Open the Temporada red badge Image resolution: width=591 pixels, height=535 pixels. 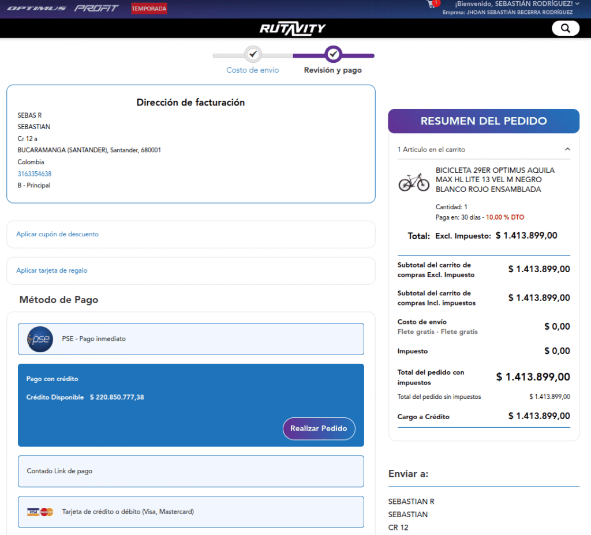point(149,9)
